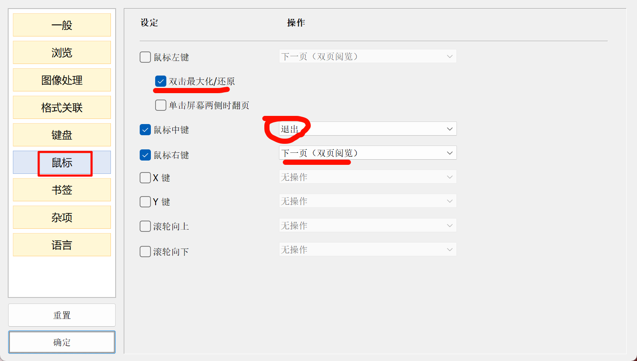This screenshot has width=637, height=361.
Task: Open the 鼠标中键 action dropdown showing 退出
Action: coord(367,129)
